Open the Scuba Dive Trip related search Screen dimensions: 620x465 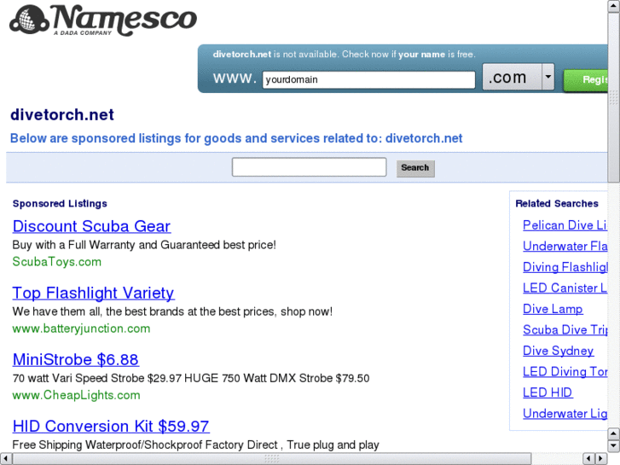coord(565,330)
